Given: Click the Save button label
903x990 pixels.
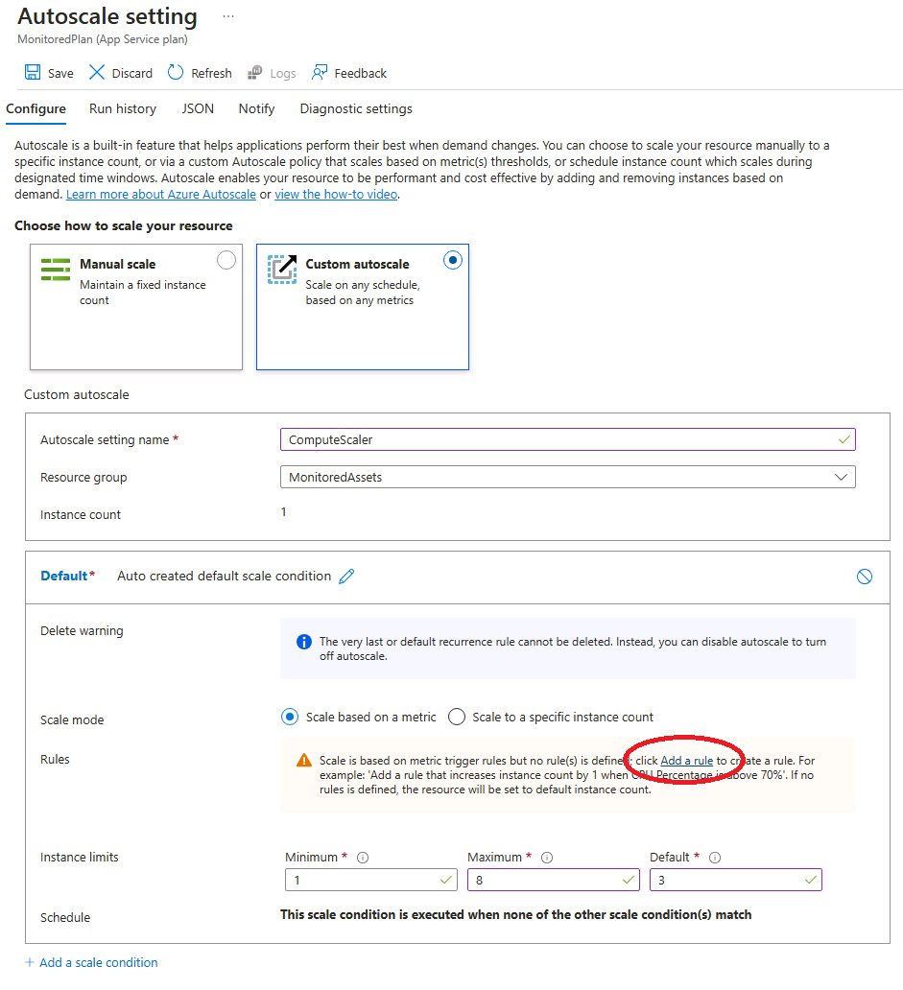Looking at the screenshot, I should [x=60, y=73].
